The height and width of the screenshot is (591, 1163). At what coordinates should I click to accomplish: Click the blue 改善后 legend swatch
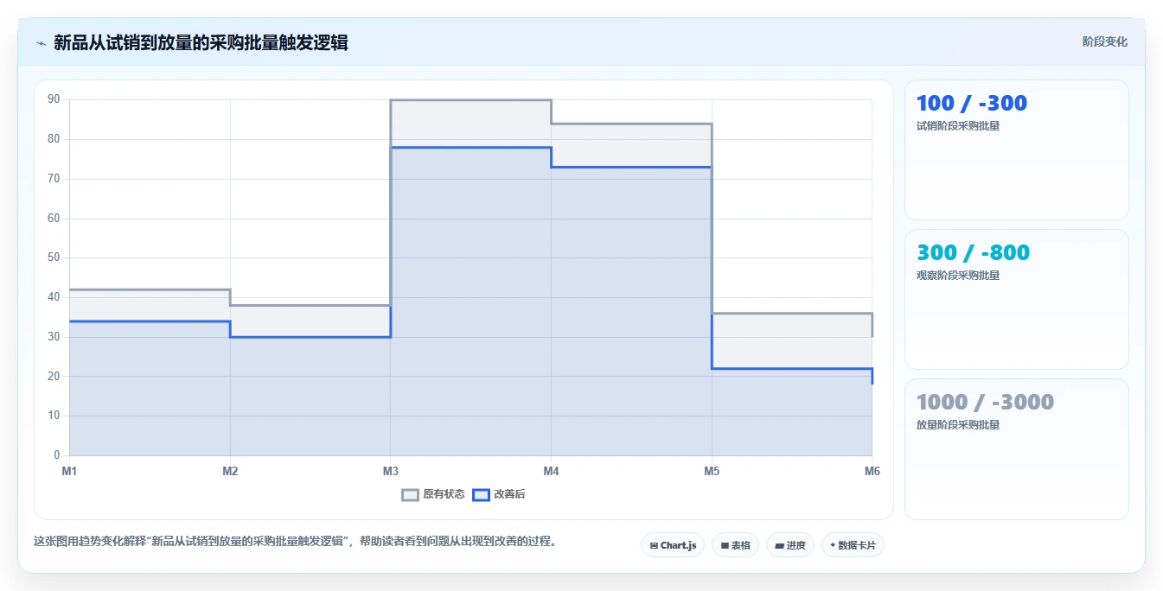tap(481, 494)
